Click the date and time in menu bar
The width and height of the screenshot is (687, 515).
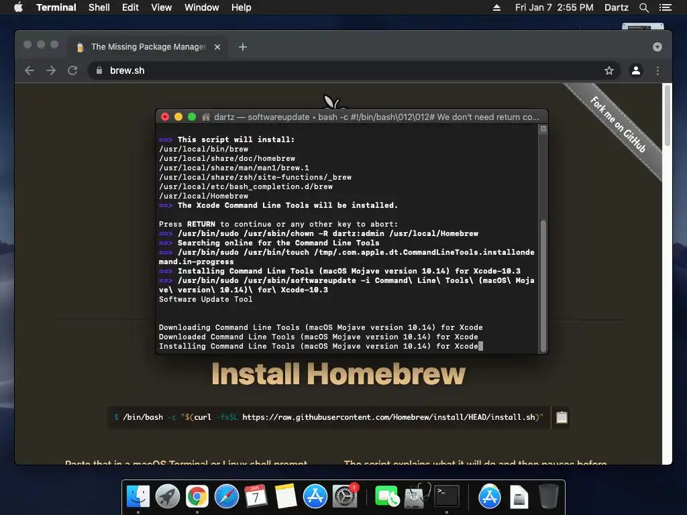[554, 7]
